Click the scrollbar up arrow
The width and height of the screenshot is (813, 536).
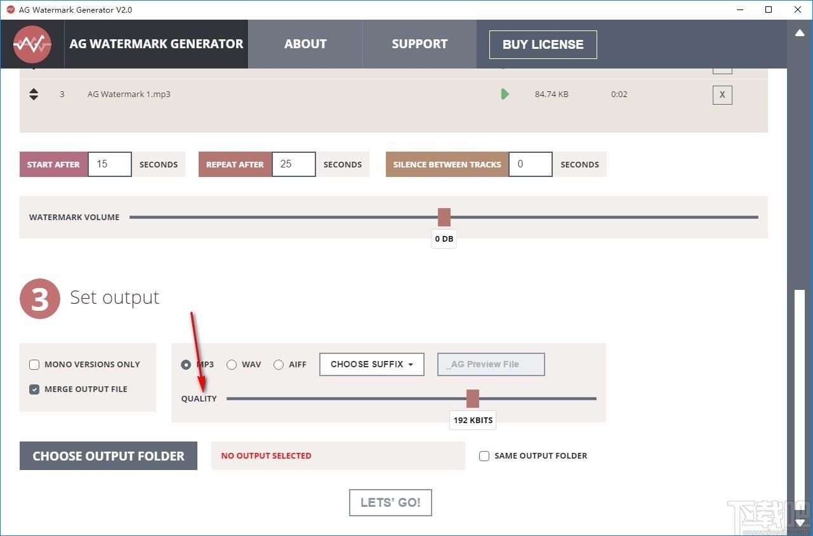[800, 32]
